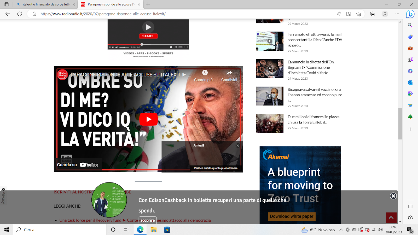Open sidebar Search magnifier icon
The image size is (418, 235).
[x=410, y=25]
